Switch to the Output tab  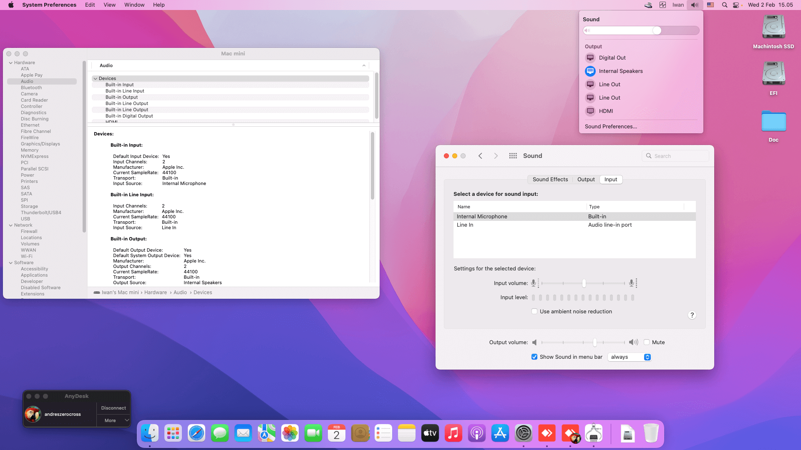coord(586,180)
